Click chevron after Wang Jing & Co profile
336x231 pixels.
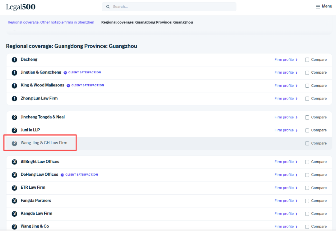click(x=296, y=227)
